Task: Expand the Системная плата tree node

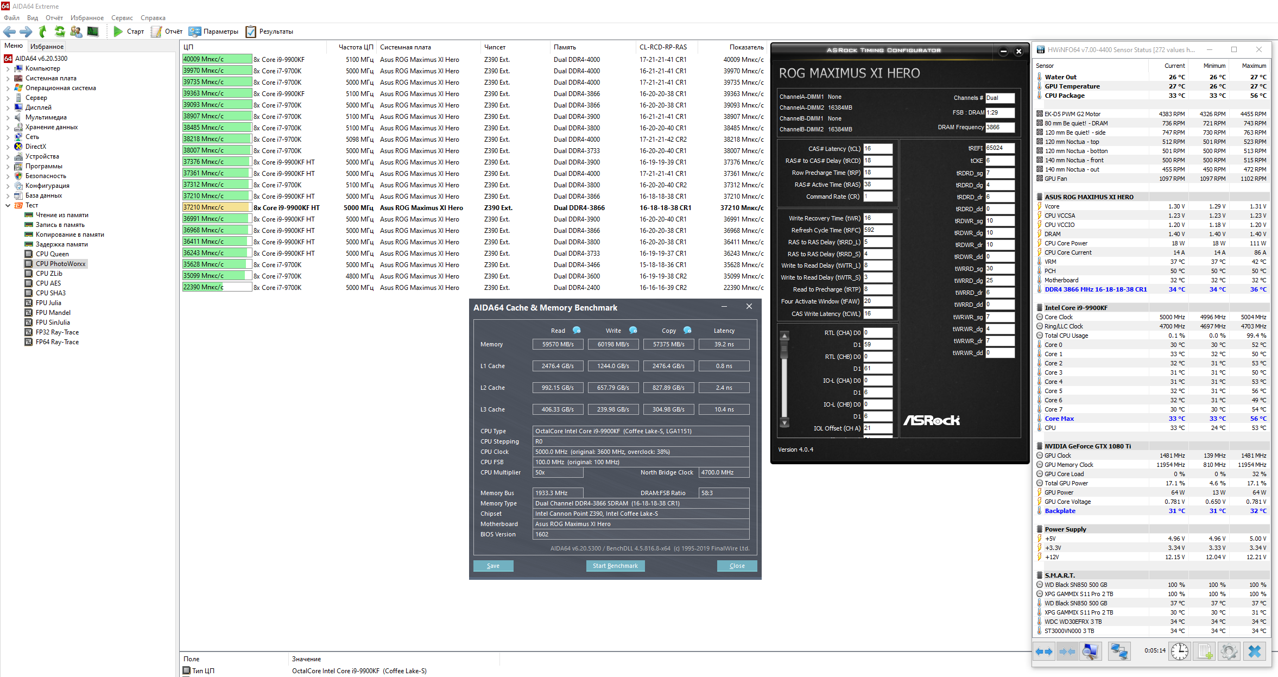Action: [x=8, y=78]
